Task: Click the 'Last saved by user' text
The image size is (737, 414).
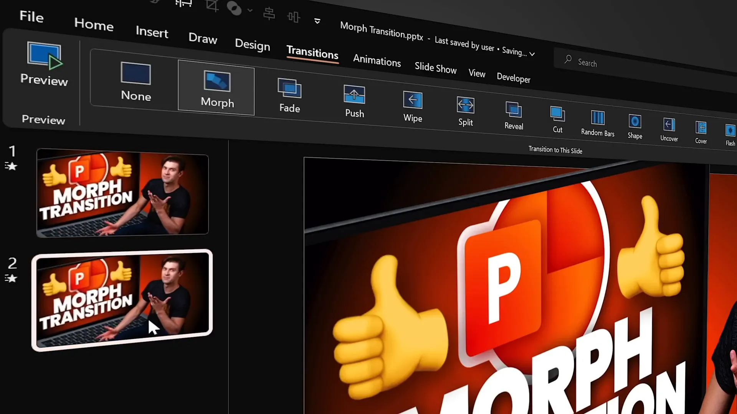Action: click(464, 44)
